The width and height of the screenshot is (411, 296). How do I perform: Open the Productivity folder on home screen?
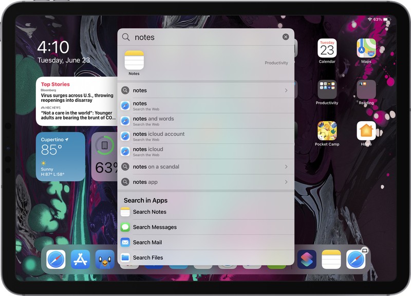pos(327,90)
